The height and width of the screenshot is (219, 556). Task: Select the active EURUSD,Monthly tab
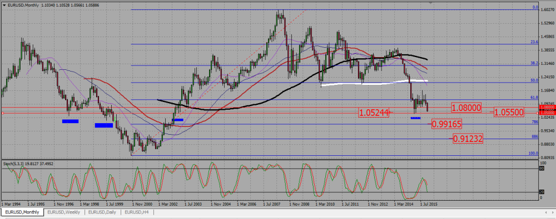pyautogui.click(x=22, y=212)
